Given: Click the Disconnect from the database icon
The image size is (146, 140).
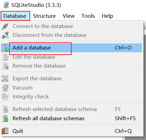Looking at the screenshot, I should tap(5, 35).
